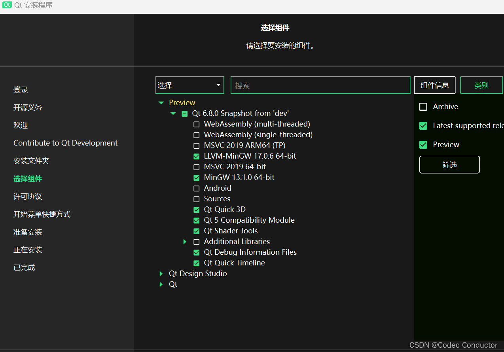Expand the Qt Design Studio node arrow
This screenshot has width=504, height=352.
point(161,274)
